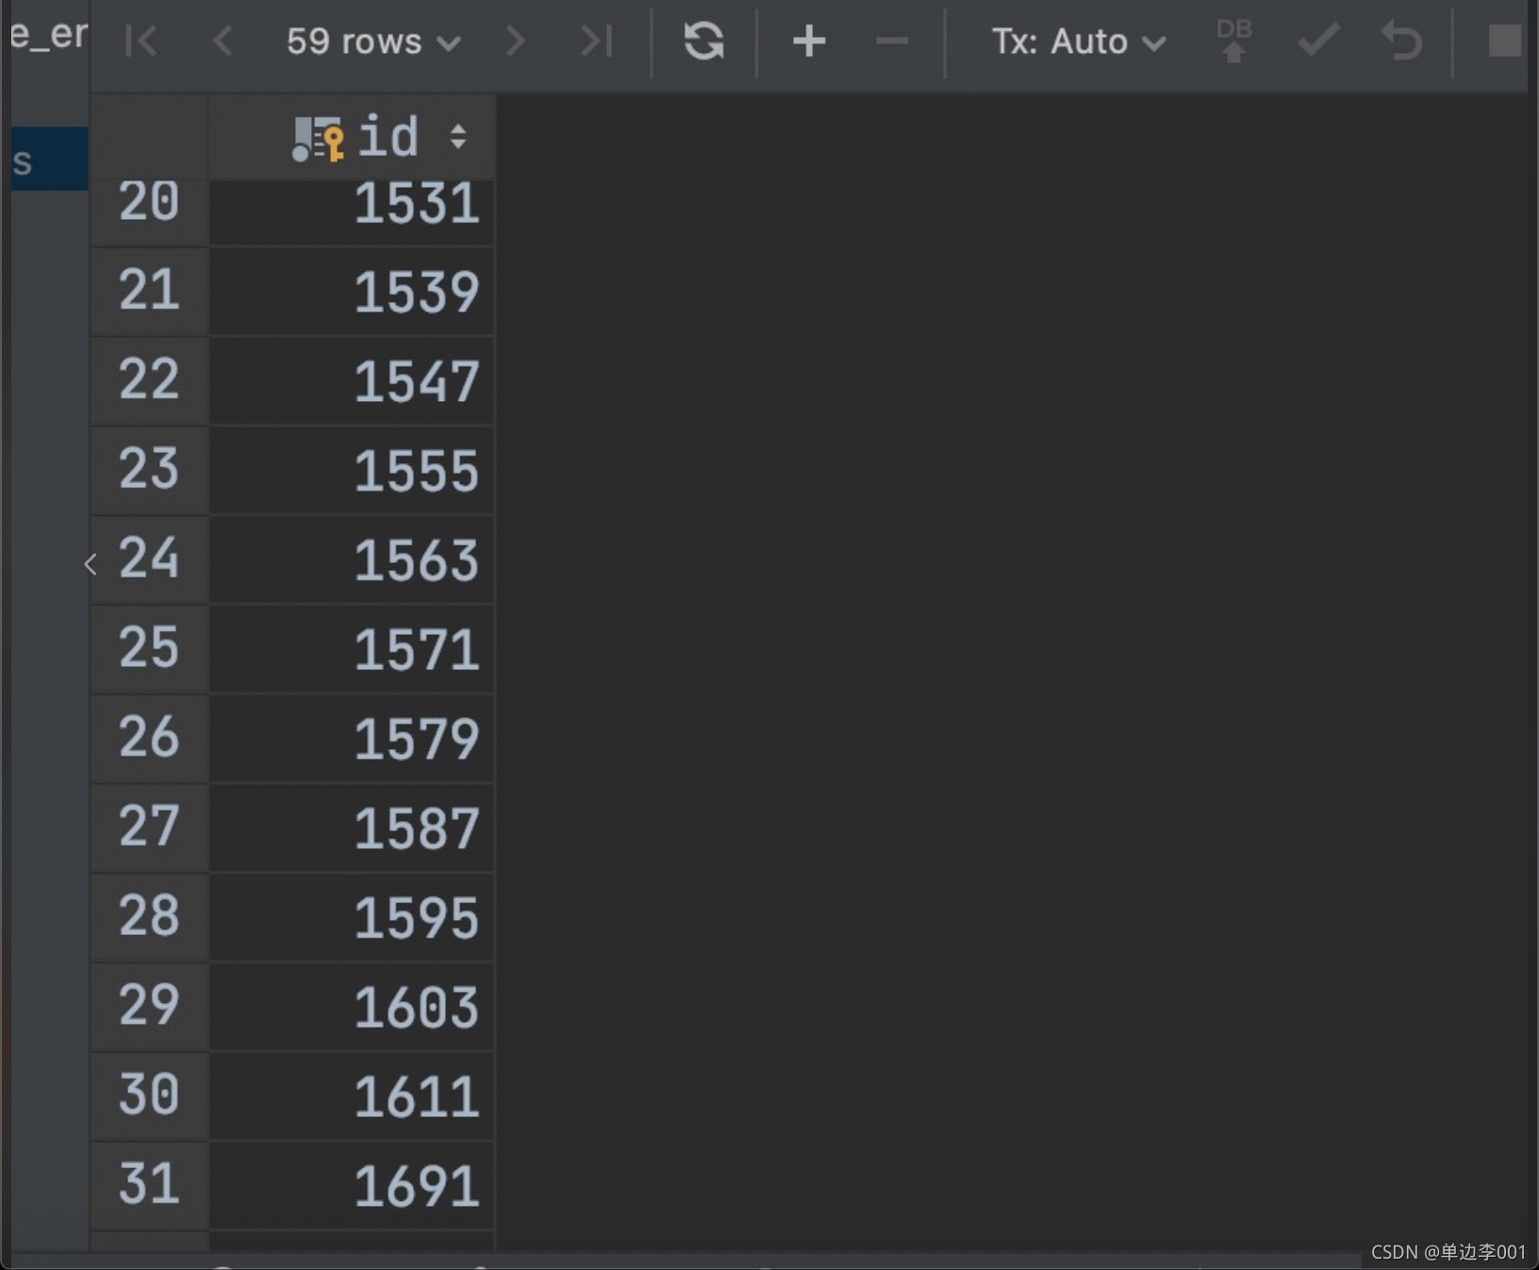Select row number 23
Viewport: 1539px width, 1270px height.
tap(149, 470)
